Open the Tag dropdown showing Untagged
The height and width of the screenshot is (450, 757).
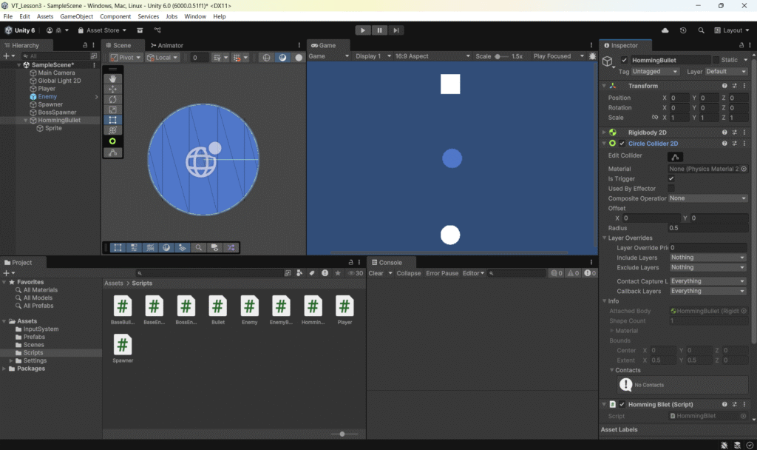[x=655, y=72]
